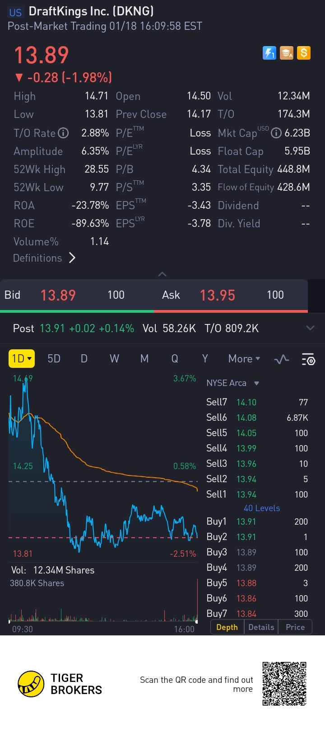
Task: Tap the 52Wk Low value 9.77
Action: tap(99, 187)
